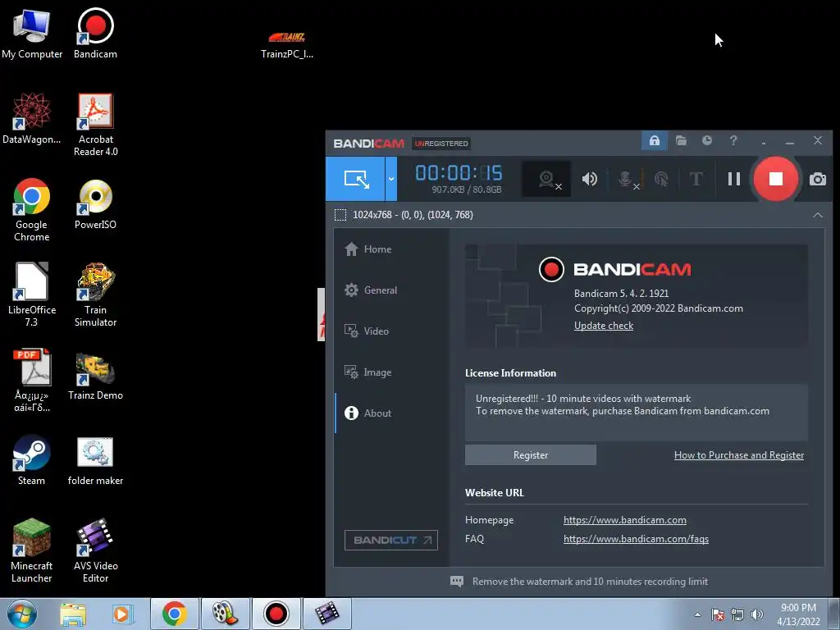Open How to Purchase and Register link
Screen dimensions: 840x630
tap(739, 454)
